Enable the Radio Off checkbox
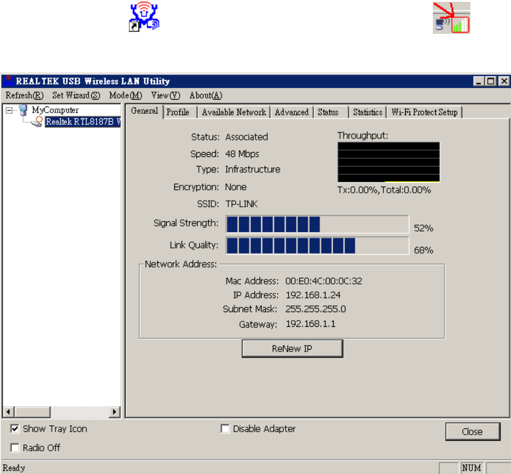Viewport: 511px width, 474px height. 15,448
